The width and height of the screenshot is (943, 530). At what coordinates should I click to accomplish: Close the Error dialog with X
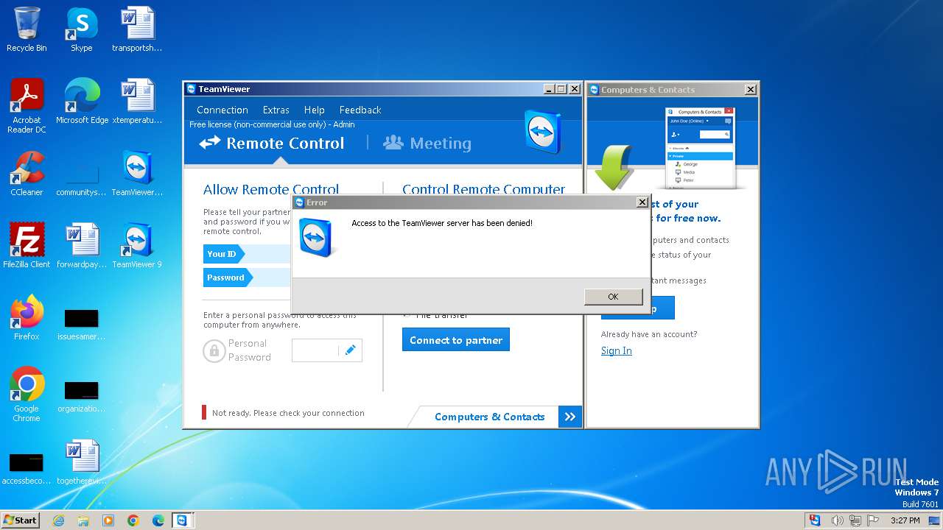(642, 202)
